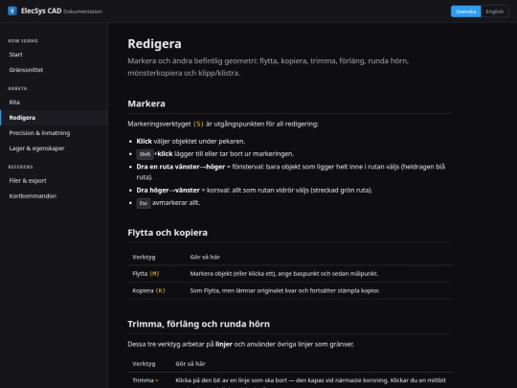517x388 pixels.
Task: Click the REFERENS sidebar section label
Action: (x=20, y=167)
